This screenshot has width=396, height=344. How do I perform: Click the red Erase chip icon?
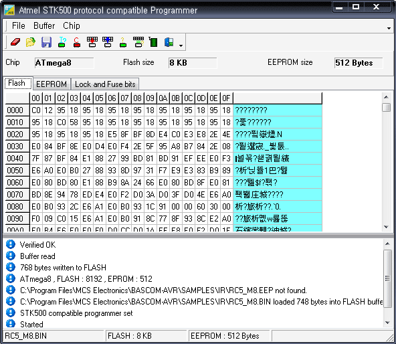coord(77,42)
